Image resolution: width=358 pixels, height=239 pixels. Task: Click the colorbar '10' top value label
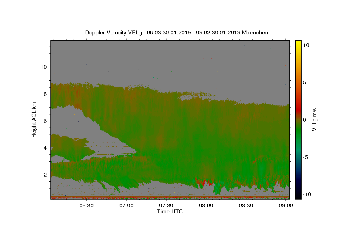click(306, 45)
